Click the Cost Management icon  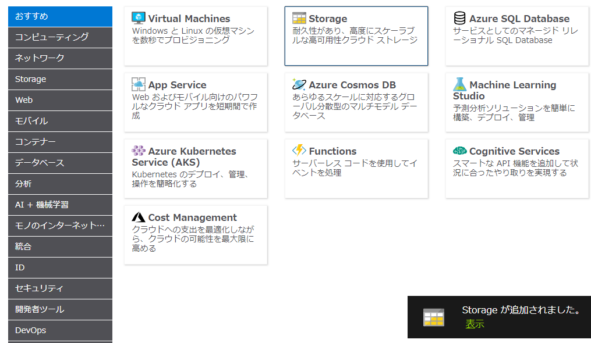[x=139, y=217]
